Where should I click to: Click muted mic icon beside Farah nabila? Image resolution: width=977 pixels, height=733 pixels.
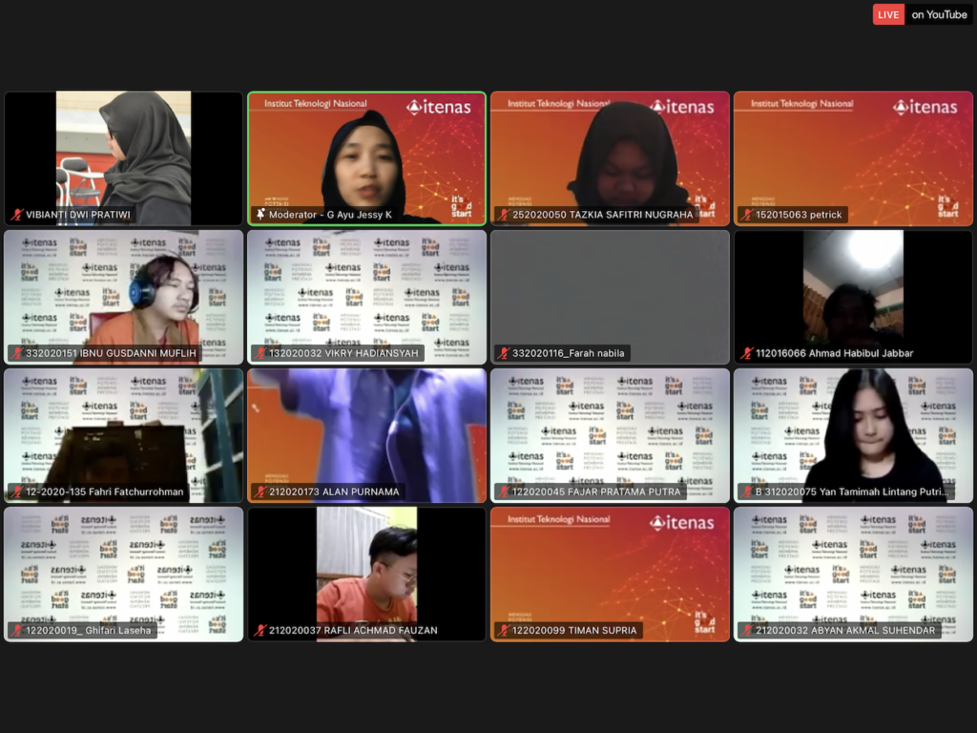pos(503,353)
